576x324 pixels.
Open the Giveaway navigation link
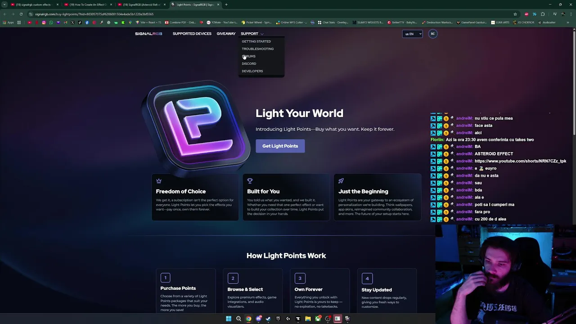(226, 34)
